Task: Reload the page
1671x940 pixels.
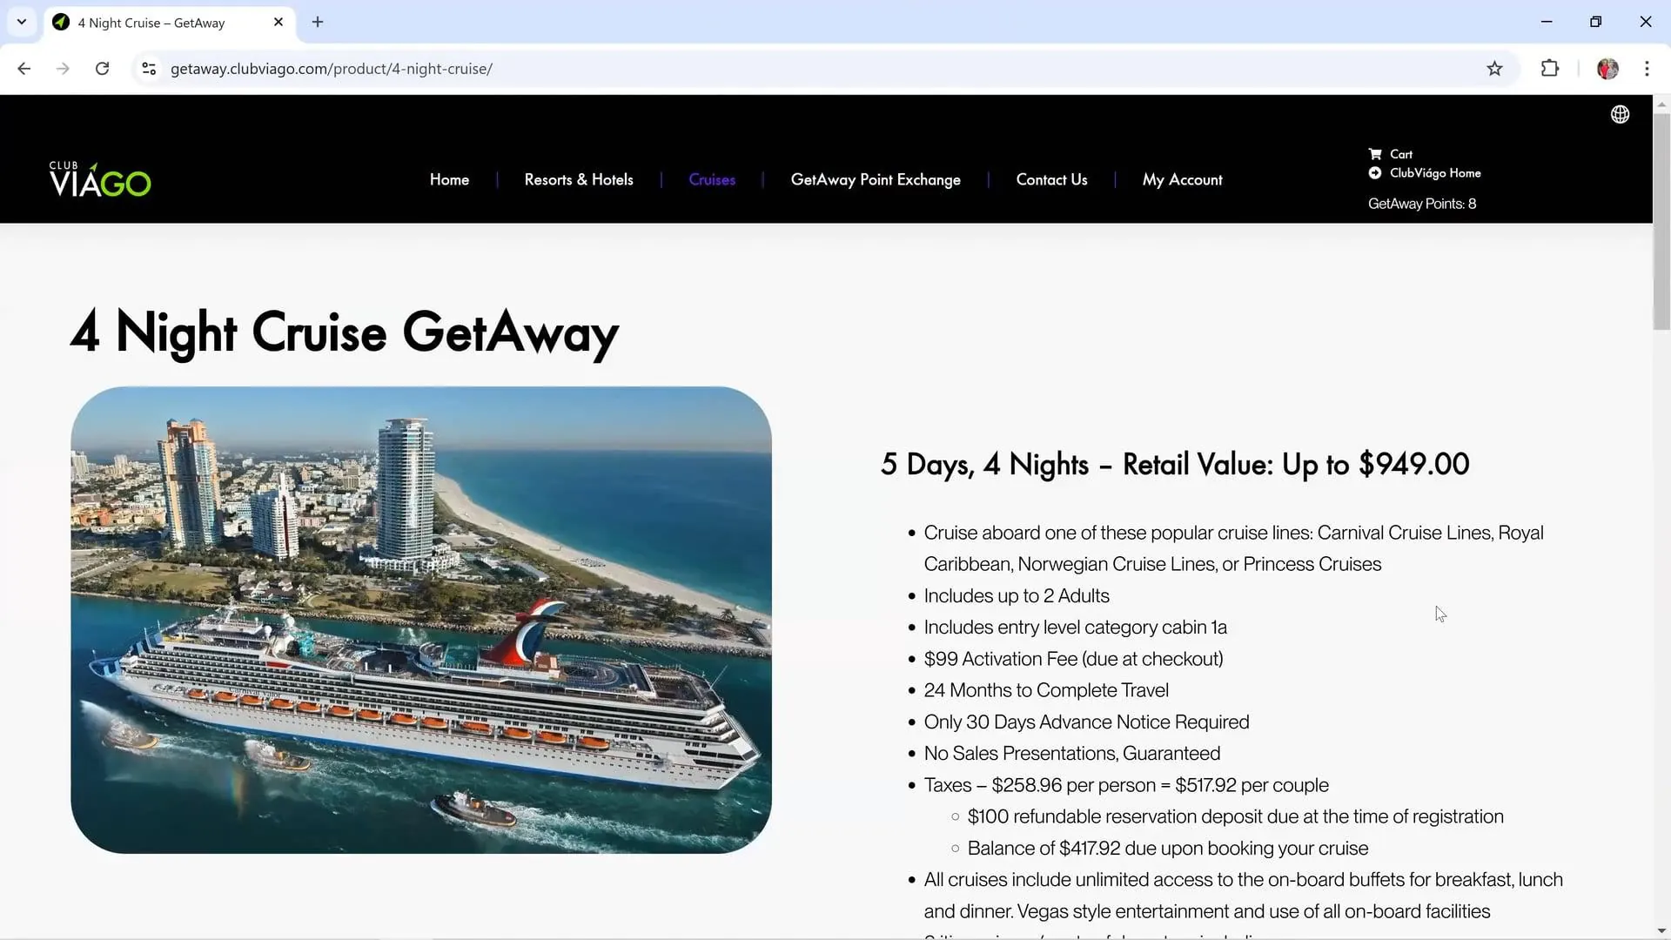Action: (x=102, y=69)
